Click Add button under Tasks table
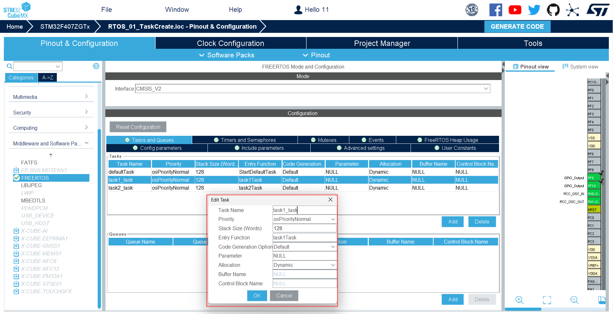This screenshot has width=613, height=314. click(453, 222)
